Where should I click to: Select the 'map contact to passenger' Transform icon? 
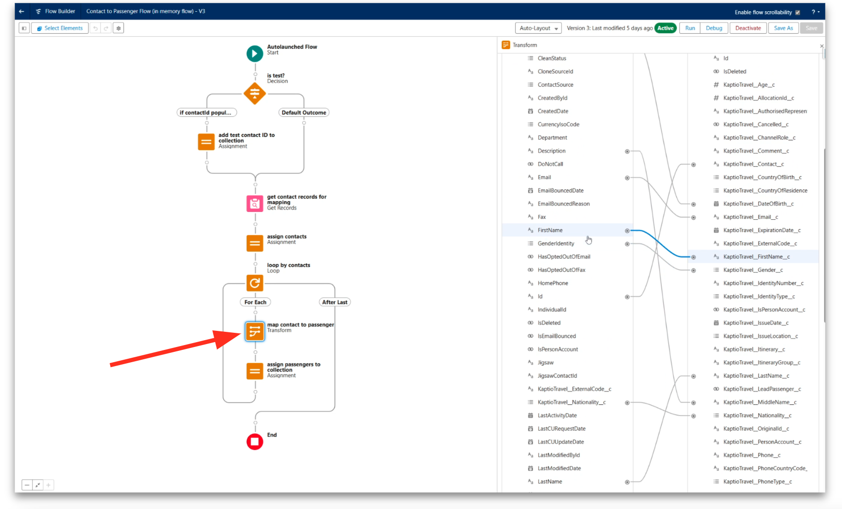[254, 331]
